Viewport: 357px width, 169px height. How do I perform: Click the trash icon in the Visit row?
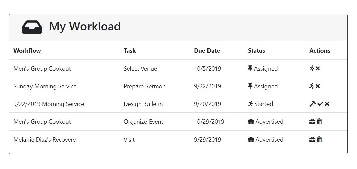tap(319, 139)
